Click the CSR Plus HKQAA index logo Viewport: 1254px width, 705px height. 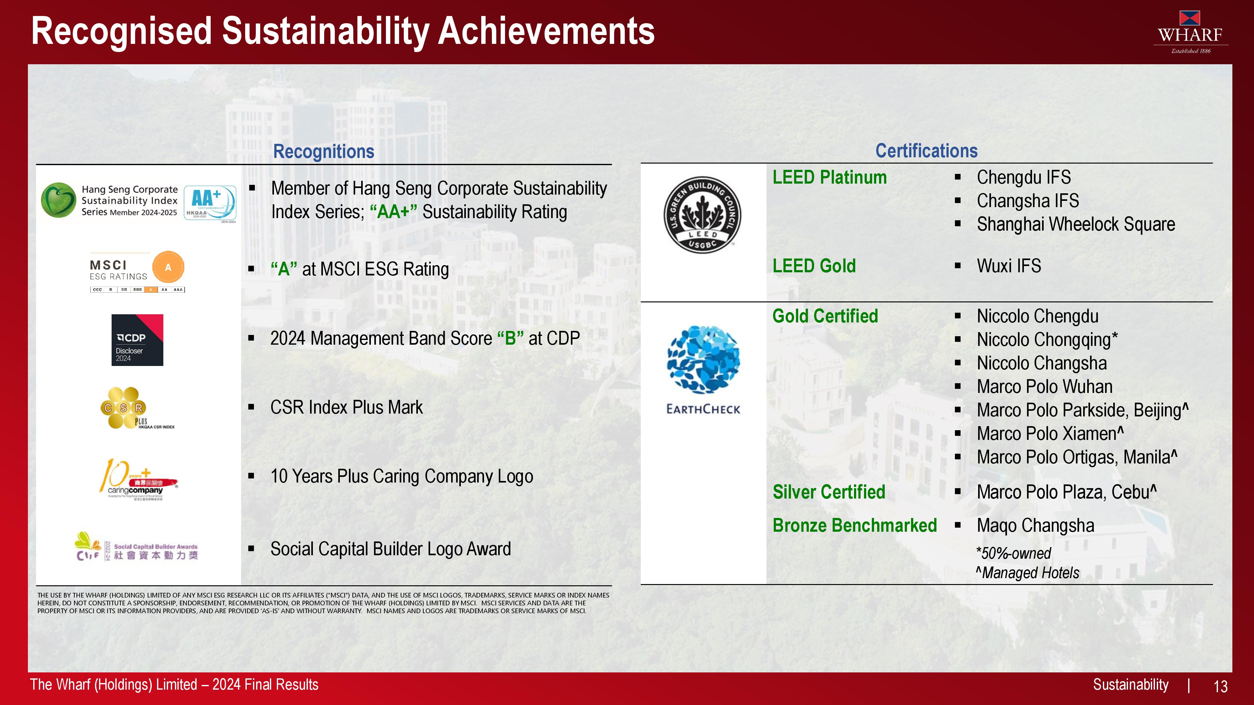point(137,408)
